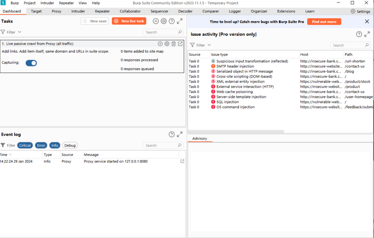The width and height of the screenshot is (374, 238).
Task: Switch to the Collaborator tab
Action: point(130,11)
